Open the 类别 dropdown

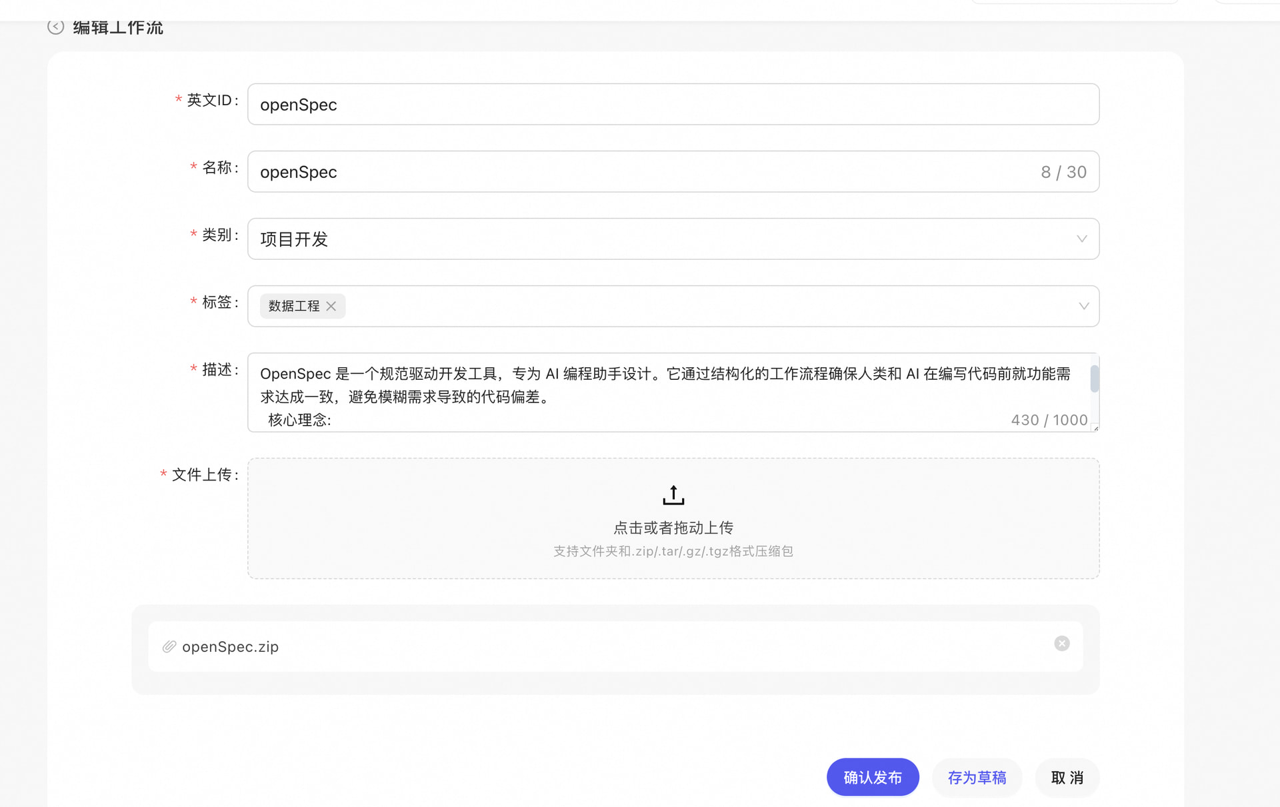1081,239
